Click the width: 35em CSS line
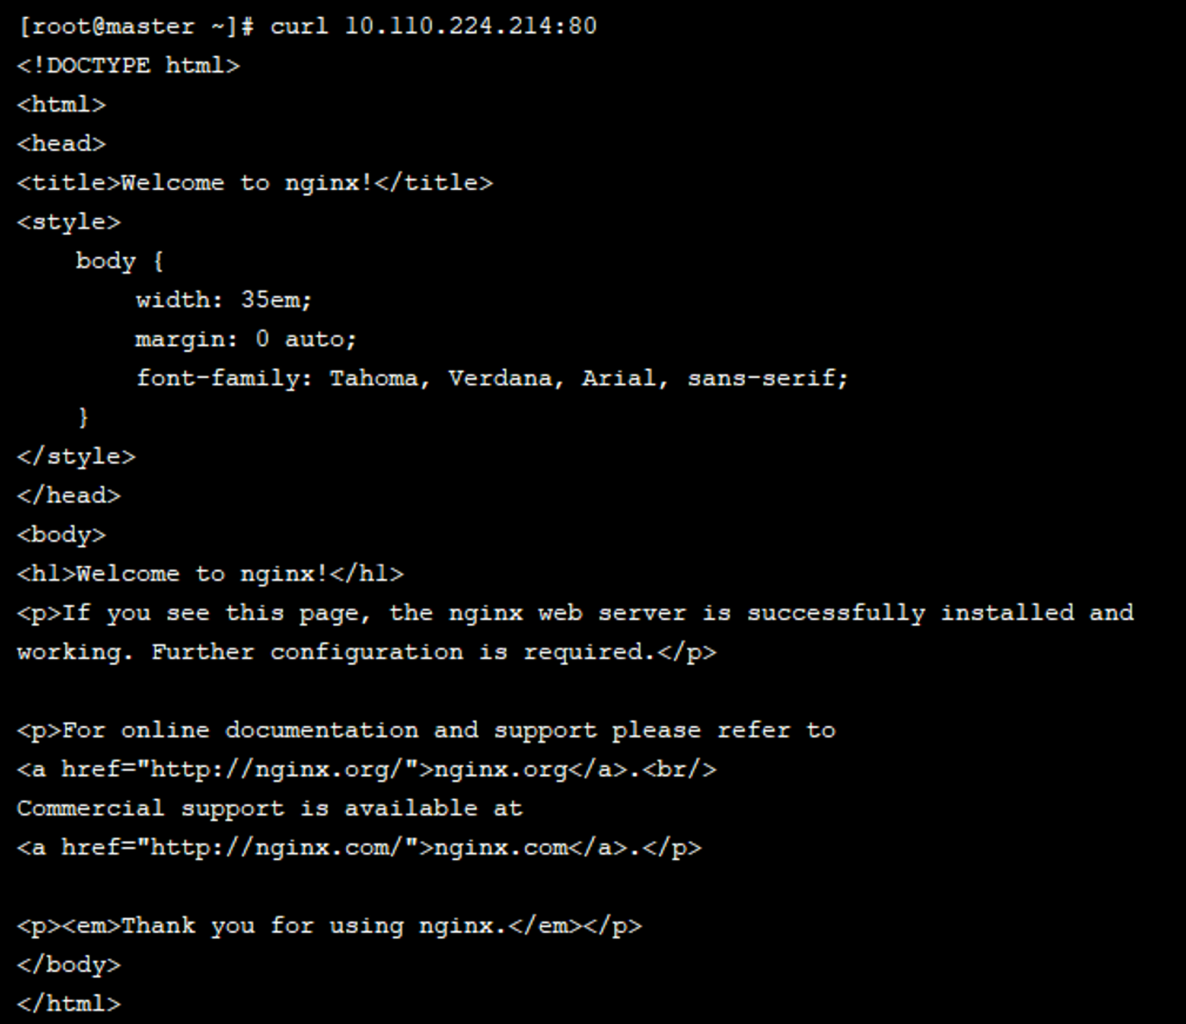Image resolution: width=1186 pixels, height=1024 pixels. coord(224,300)
